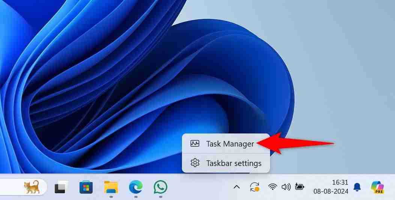Launch Microsoft Store from the taskbar

pyautogui.click(x=86, y=187)
